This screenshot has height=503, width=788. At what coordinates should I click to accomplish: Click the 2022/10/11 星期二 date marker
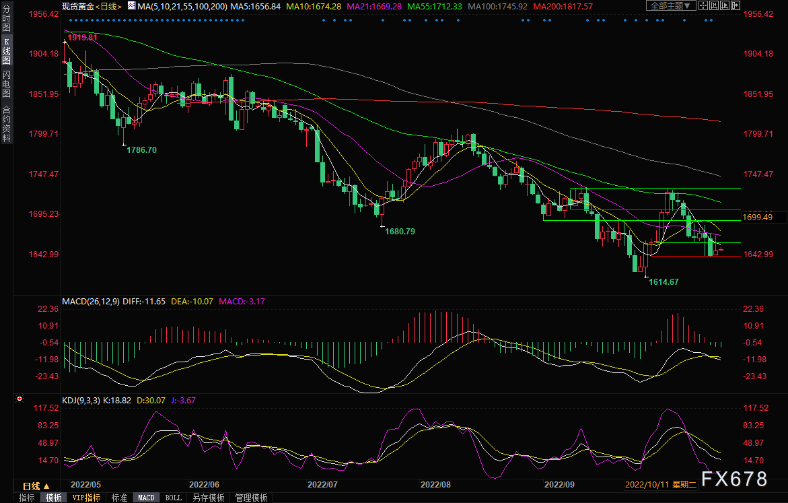coord(661,485)
